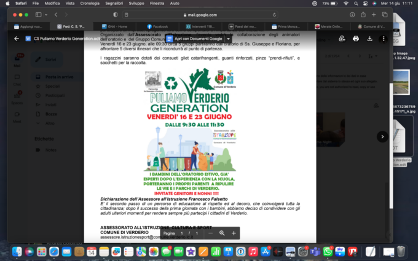
Task: Open the preview's three-dot more options
Action: [x=384, y=39]
